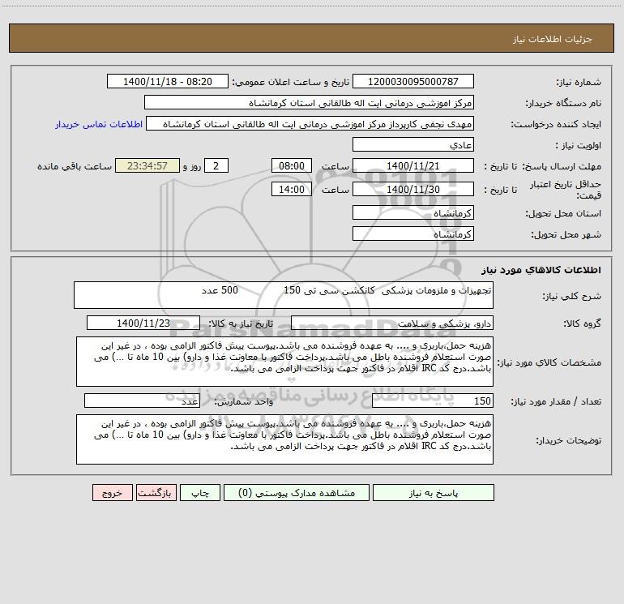Click the توضیحات خریدار text area
Viewport: 624px width, 604px height.
284,439
